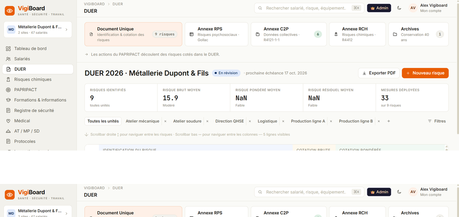This screenshot has width=459, height=217.
Task: Remove the Production ligne A unit with its x
Action: pos(331,121)
